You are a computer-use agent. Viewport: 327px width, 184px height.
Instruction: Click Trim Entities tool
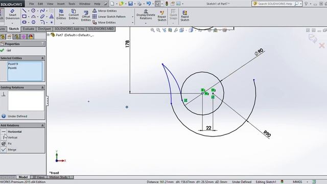(61, 15)
